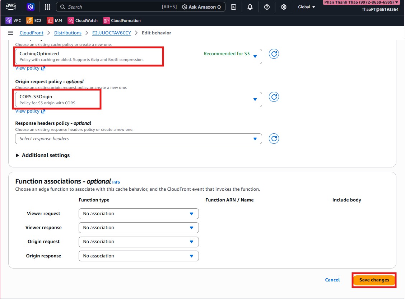405x299 pixels.
Task: Open the Services grid menu icon
Action: pyautogui.click(x=47, y=7)
